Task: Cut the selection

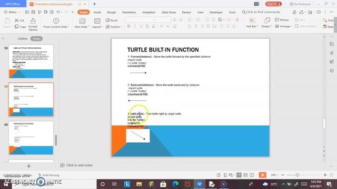Action: tap(19, 20)
